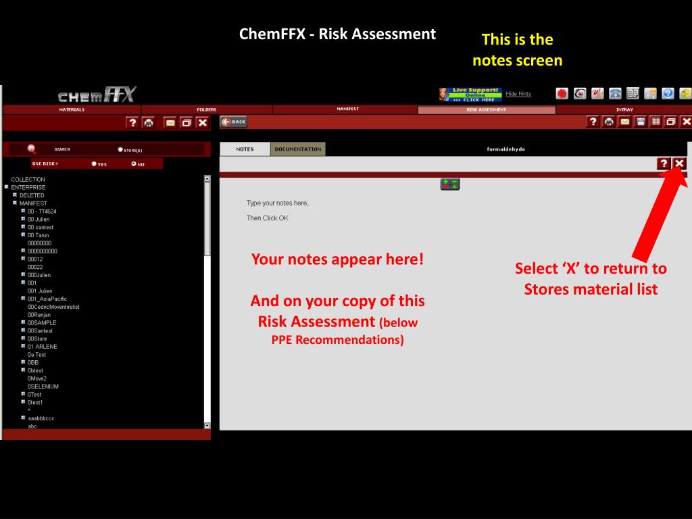This screenshot has height=519, width=692.
Task: Click the Back button
Action: click(x=234, y=122)
